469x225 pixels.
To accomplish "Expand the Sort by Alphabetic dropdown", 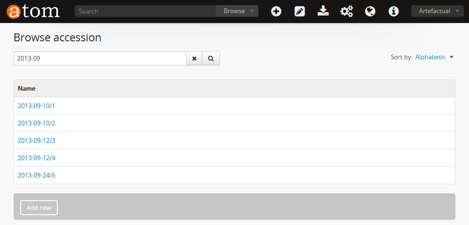I will [434, 57].
